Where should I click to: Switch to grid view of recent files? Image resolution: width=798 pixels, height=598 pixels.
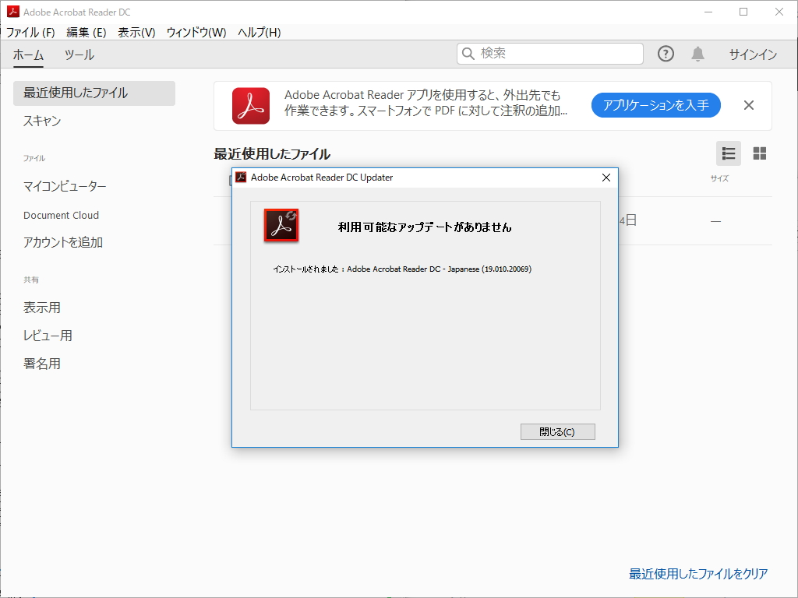[759, 153]
